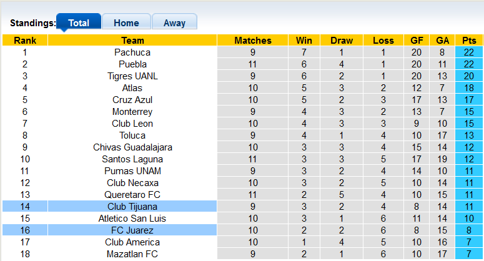Click on Tigres UANL team
Viewport: 484px width, 261px height.
132,76
